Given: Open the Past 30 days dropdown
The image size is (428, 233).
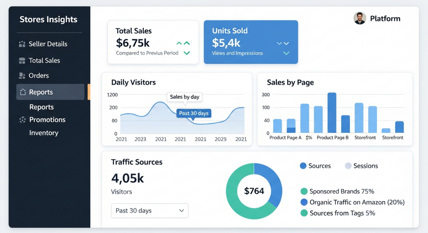Looking at the screenshot, I should pos(149,211).
